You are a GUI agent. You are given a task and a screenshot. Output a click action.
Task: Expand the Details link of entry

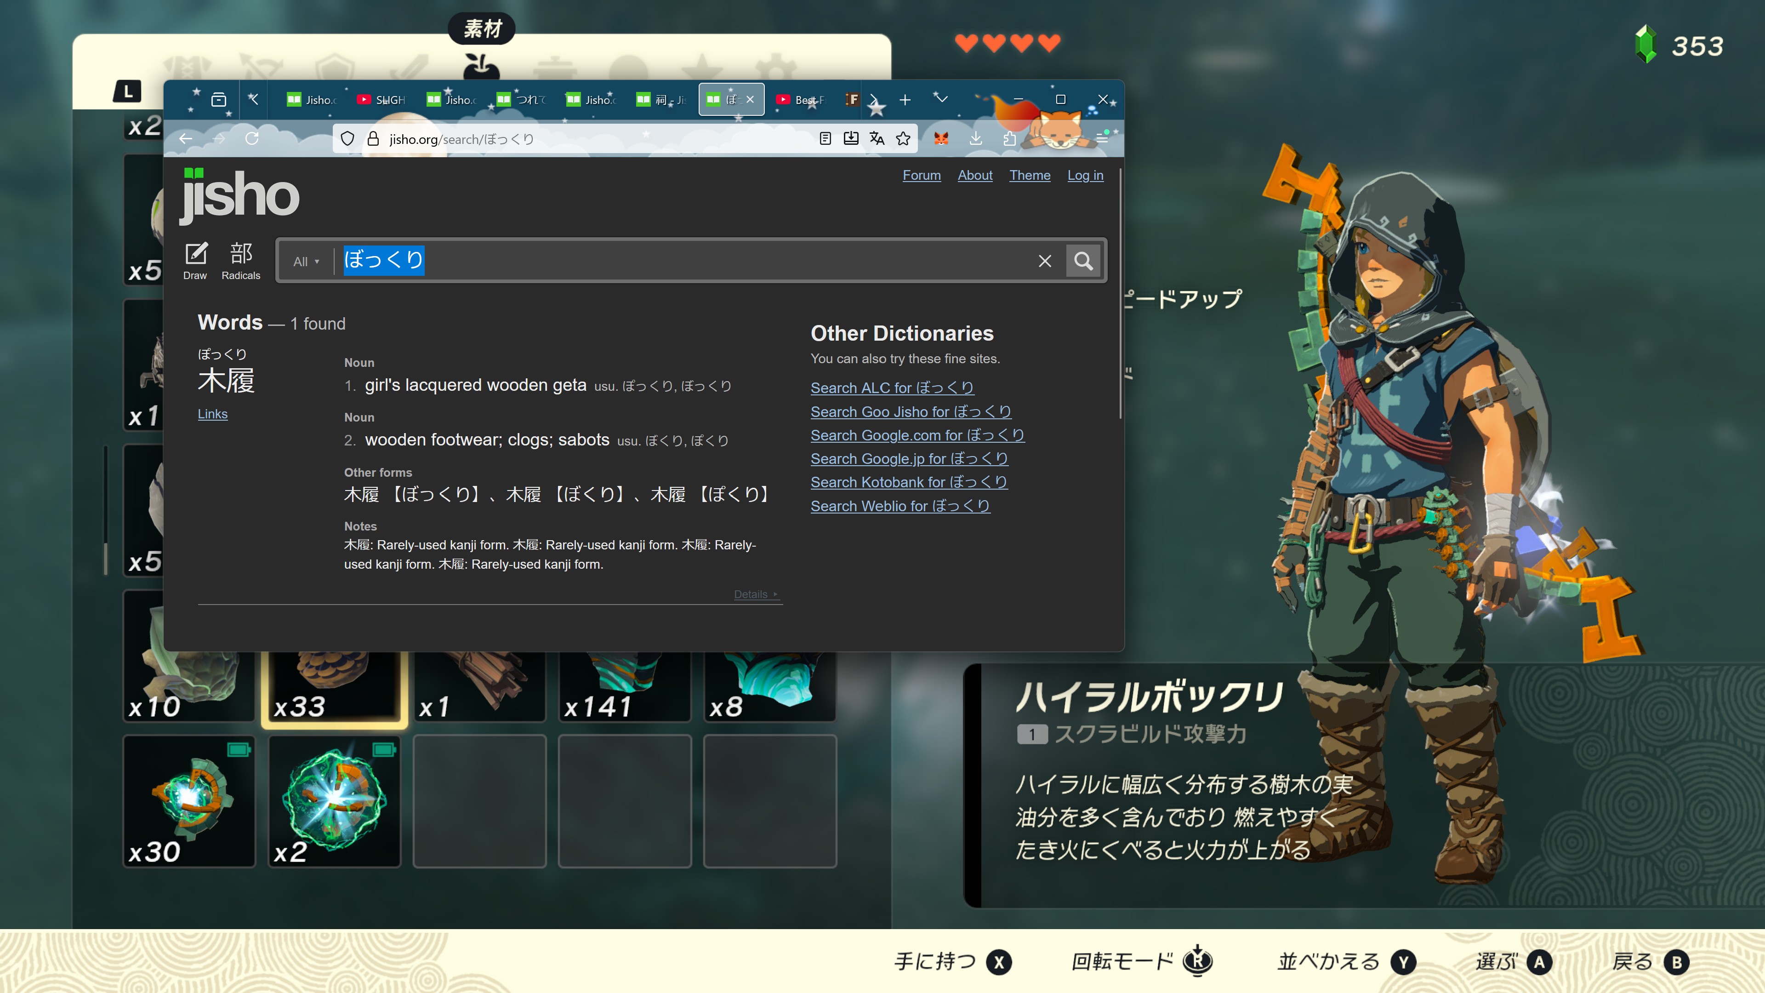point(756,594)
